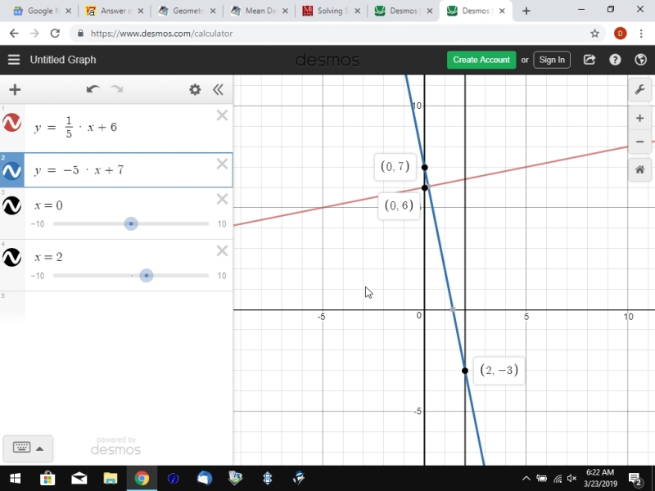This screenshot has height=491, width=655.
Task: Open the Chrome profile avatar
Action: coord(620,34)
